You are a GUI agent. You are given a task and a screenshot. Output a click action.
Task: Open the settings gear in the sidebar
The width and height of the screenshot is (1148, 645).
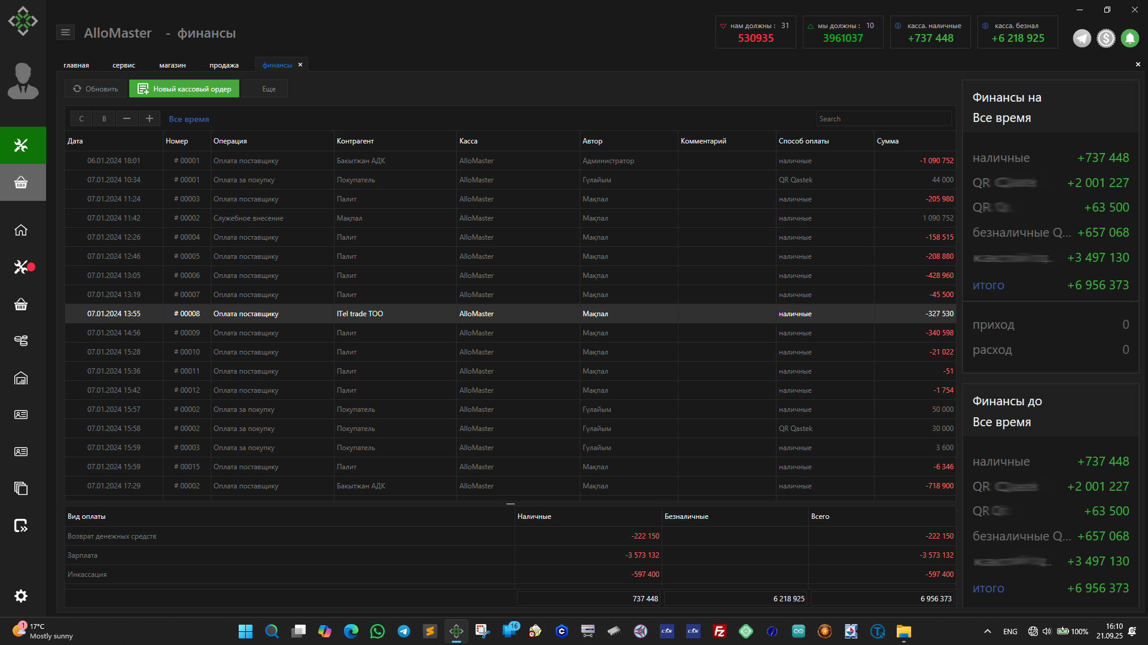pyautogui.click(x=21, y=596)
